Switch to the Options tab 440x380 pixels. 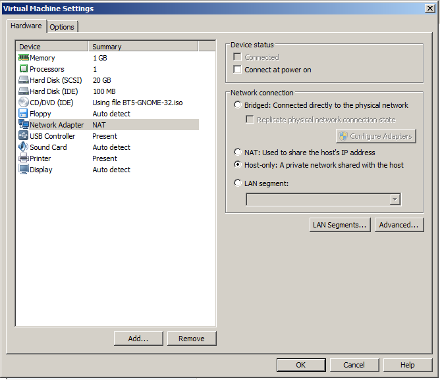(62, 27)
